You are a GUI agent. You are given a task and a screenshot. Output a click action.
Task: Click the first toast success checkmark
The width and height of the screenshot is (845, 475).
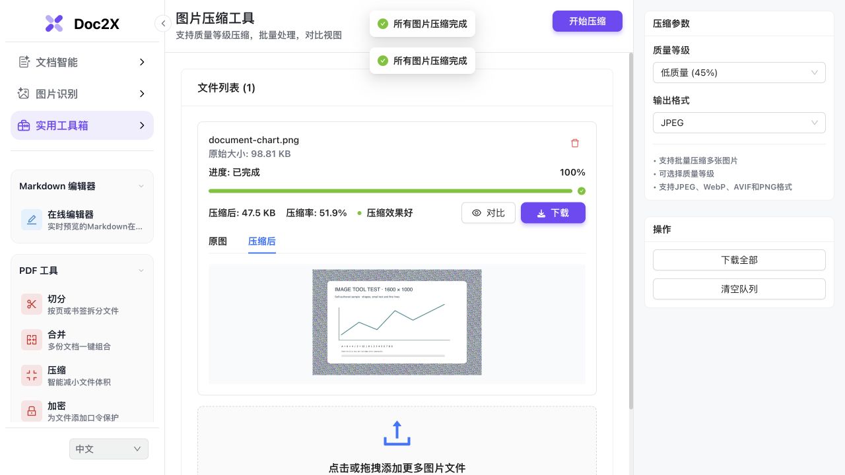pos(382,24)
